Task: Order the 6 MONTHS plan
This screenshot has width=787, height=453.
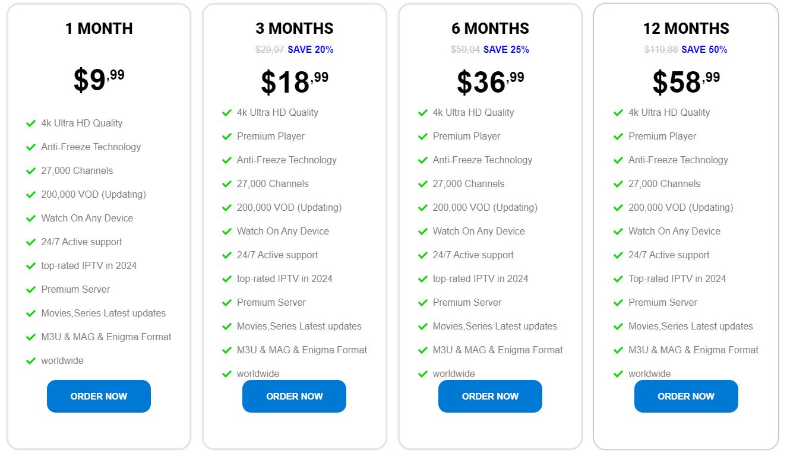Action: pos(490,396)
